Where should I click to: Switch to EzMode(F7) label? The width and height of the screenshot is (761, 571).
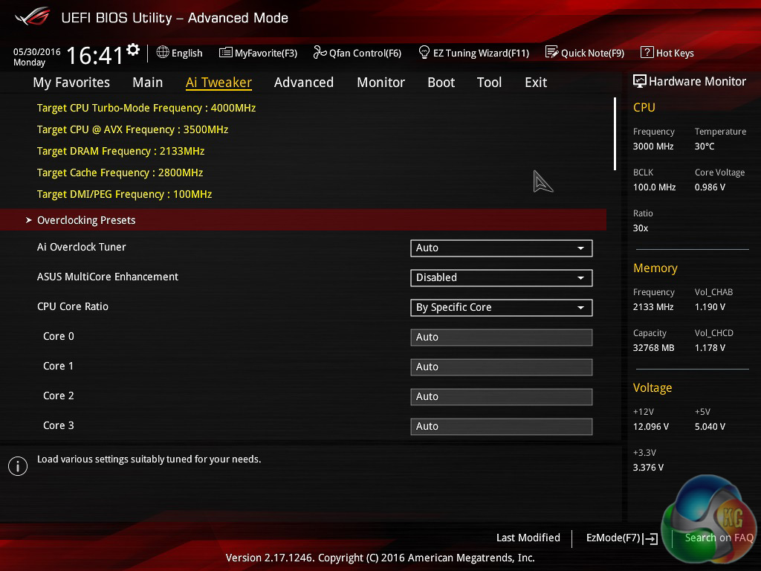(613, 538)
